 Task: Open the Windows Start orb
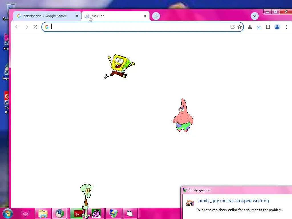8,213
